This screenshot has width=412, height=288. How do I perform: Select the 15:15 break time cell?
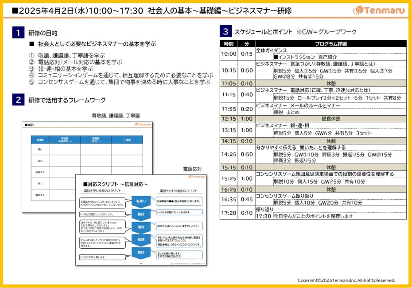(x=229, y=167)
